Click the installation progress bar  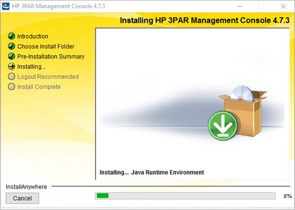185,196
